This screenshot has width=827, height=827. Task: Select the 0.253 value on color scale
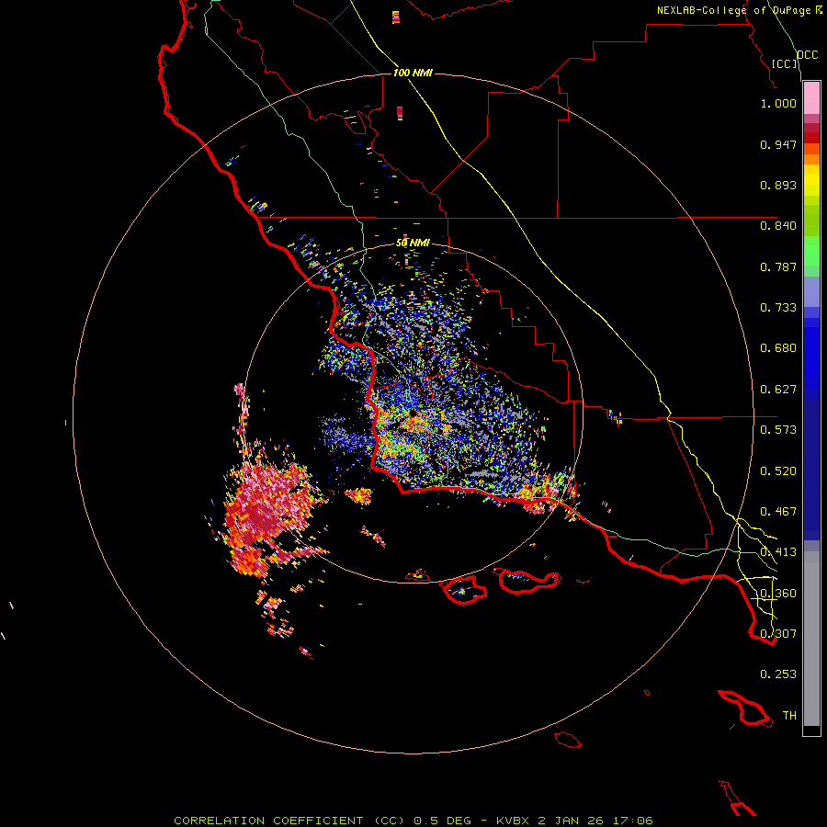(x=778, y=674)
